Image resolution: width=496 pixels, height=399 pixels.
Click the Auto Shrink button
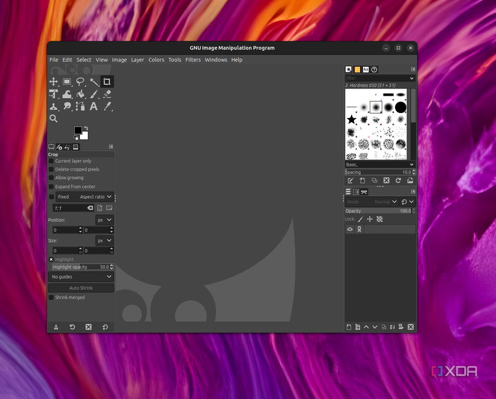(81, 288)
